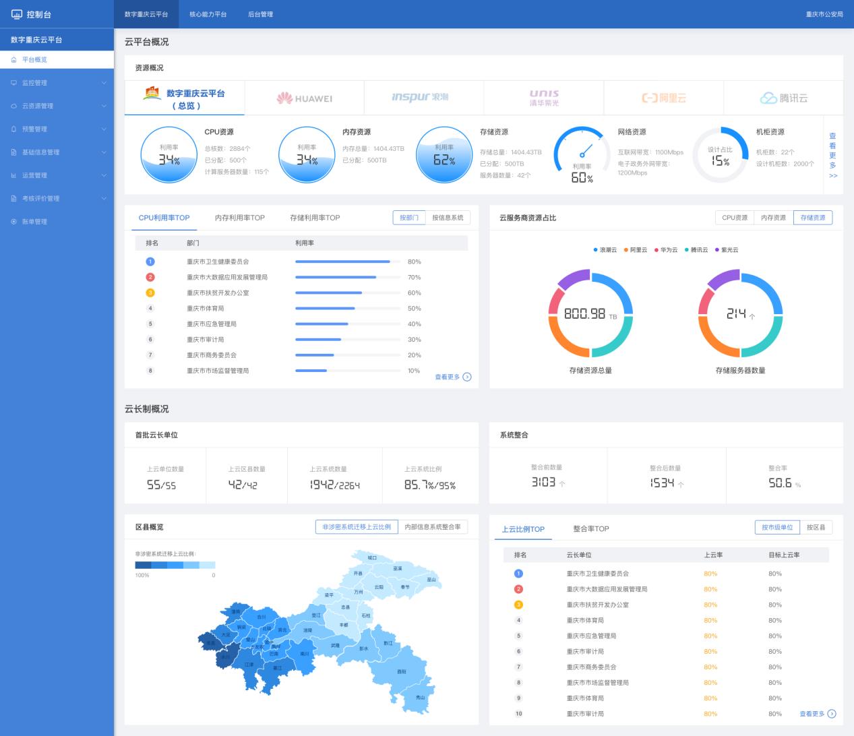Select the CPU利用率TOP tab
The image size is (854, 736).
click(164, 218)
